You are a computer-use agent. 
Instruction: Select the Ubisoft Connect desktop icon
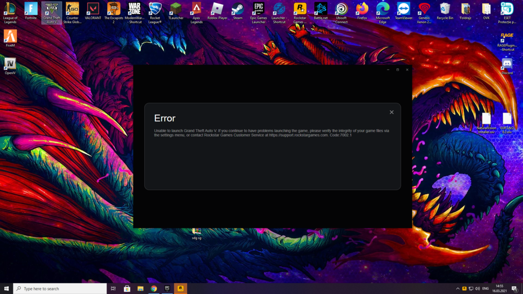[x=341, y=13]
